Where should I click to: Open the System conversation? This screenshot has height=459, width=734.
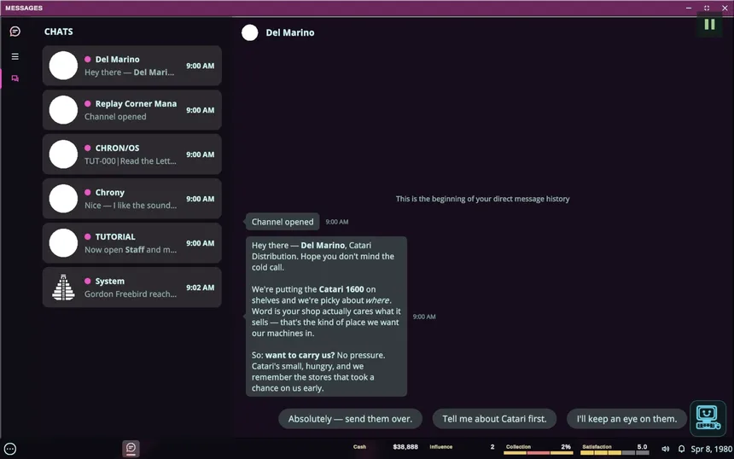point(132,288)
